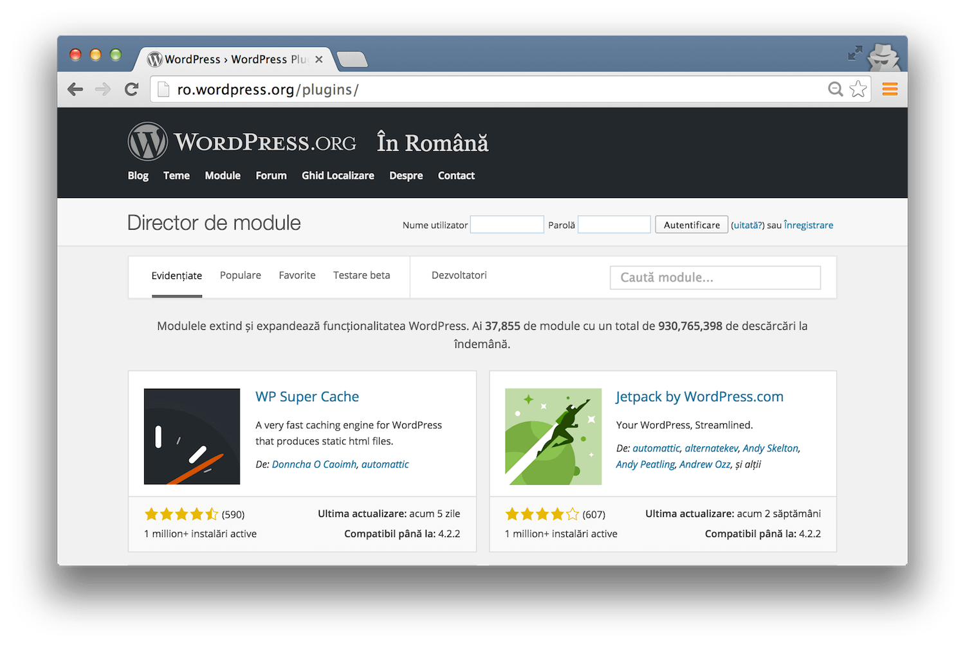Screen dimensions: 965x645
Task: Click the Andy Skelton author link
Action: point(770,448)
